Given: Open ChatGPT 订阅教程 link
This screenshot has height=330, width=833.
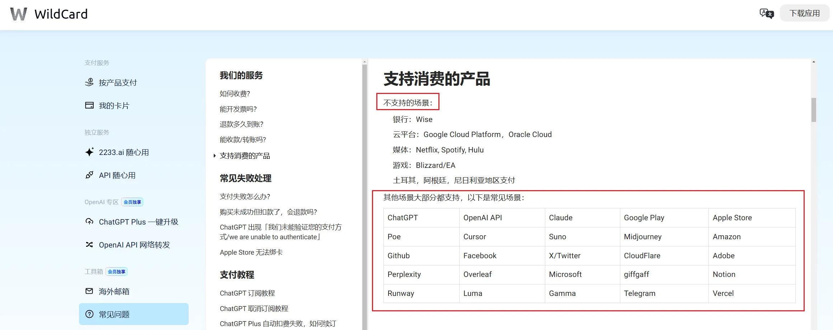Looking at the screenshot, I should click(x=248, y=293).
